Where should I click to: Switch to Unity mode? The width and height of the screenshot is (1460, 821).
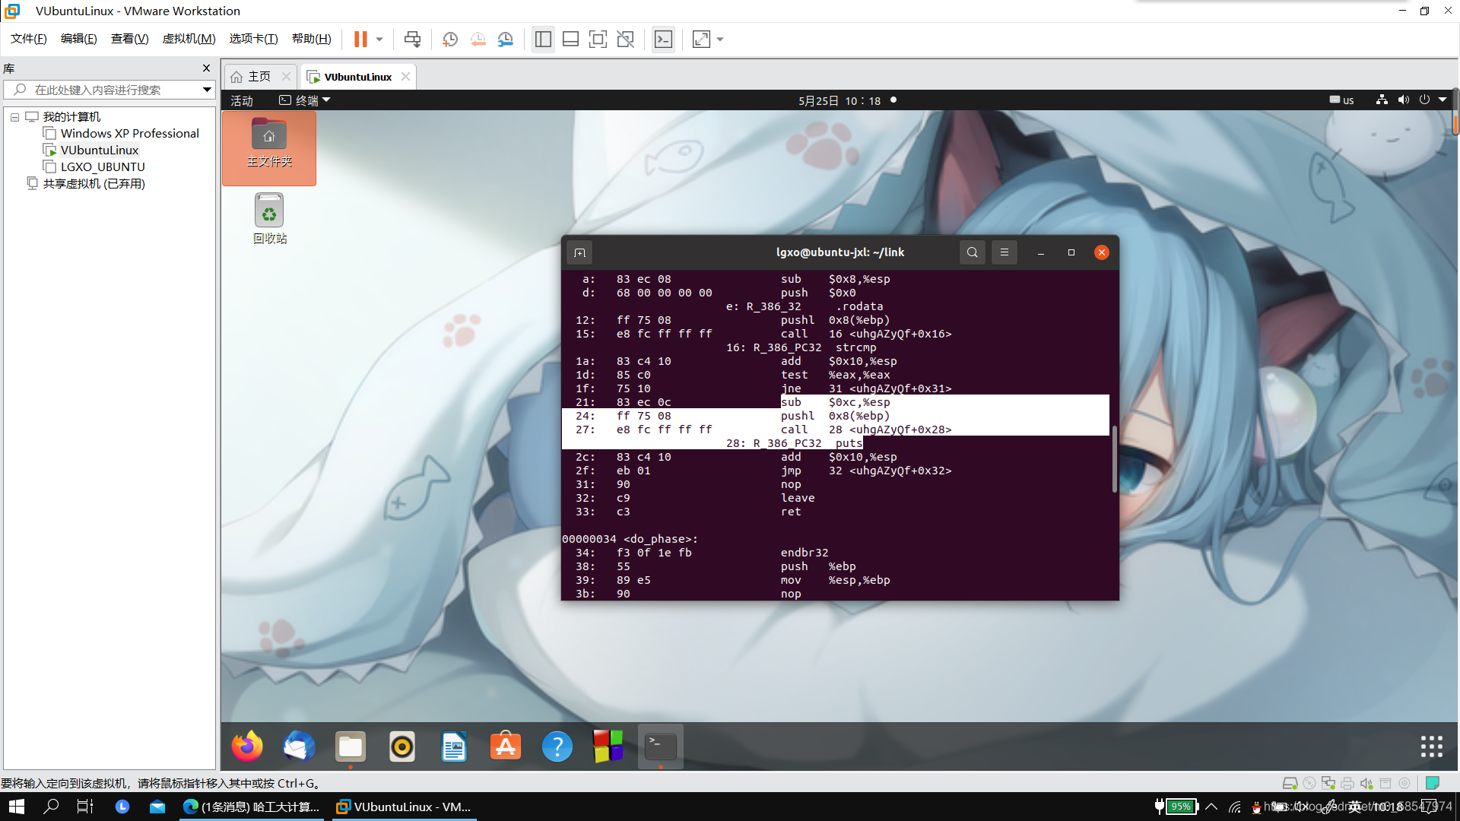(626, 39)
